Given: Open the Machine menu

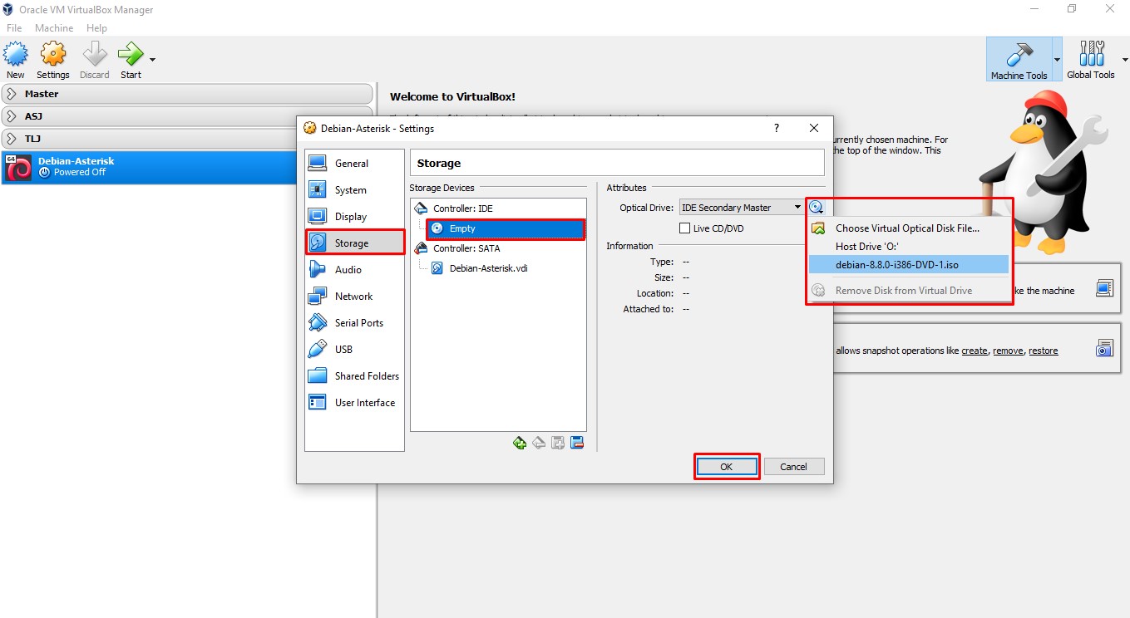Looking at the screenshot, I should coord(54,27).
